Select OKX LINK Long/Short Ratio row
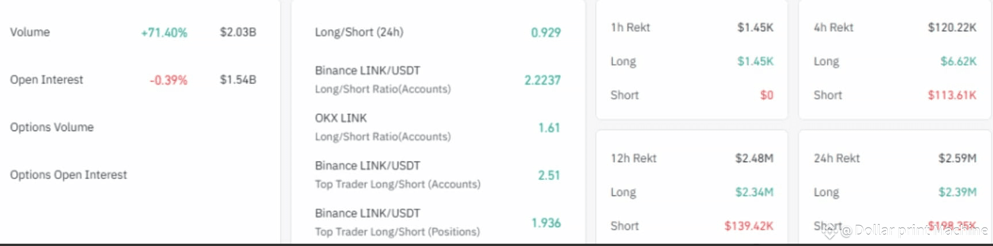 click(x=438, y=127)
